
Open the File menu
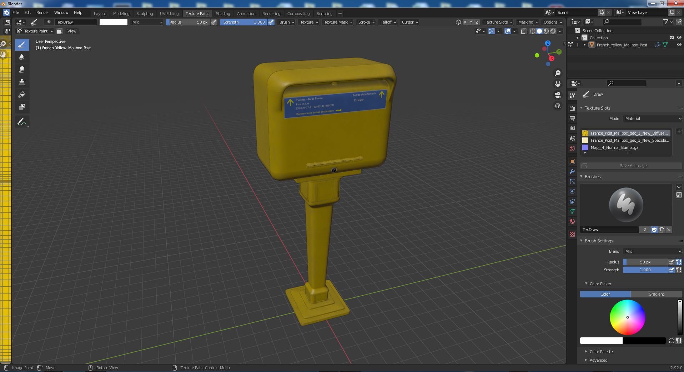pyautogui.click(x=16, y=12)
